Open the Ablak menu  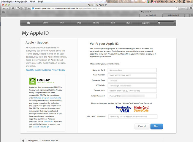[x=32, y=1]
